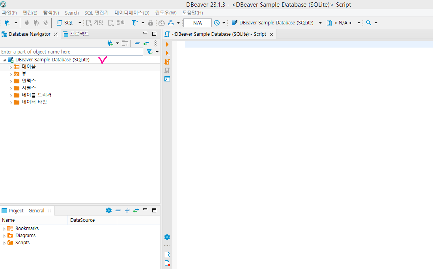Open the 파일(F) menu

[x=9, y=13]
